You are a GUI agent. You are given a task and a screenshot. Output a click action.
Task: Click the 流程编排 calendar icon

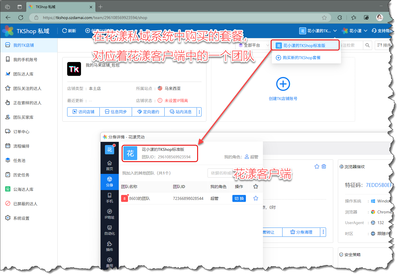pyautogui.click(x=8, y=146)
